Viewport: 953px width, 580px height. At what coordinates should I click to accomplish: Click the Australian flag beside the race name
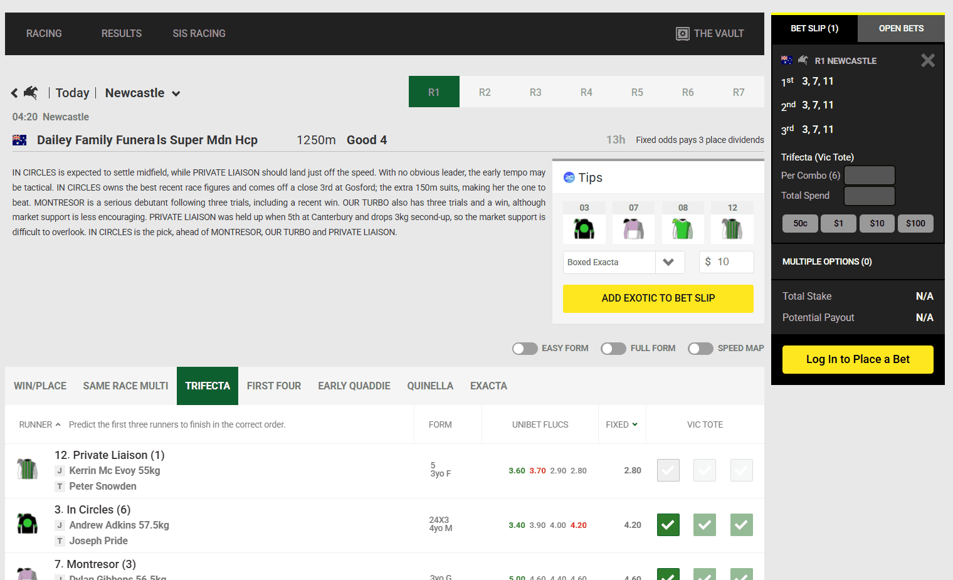(x=19, y=140)
